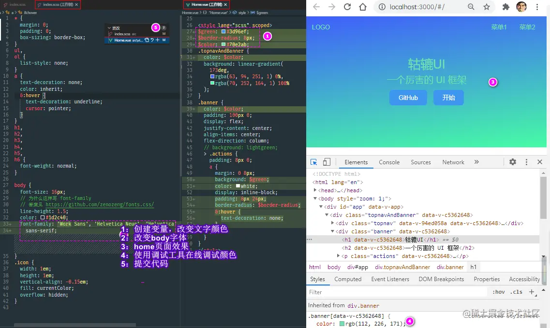The width and height of the screenshot is (550, 328).
Task: Reload the localhost page
Action: click(x=347, y=7)
